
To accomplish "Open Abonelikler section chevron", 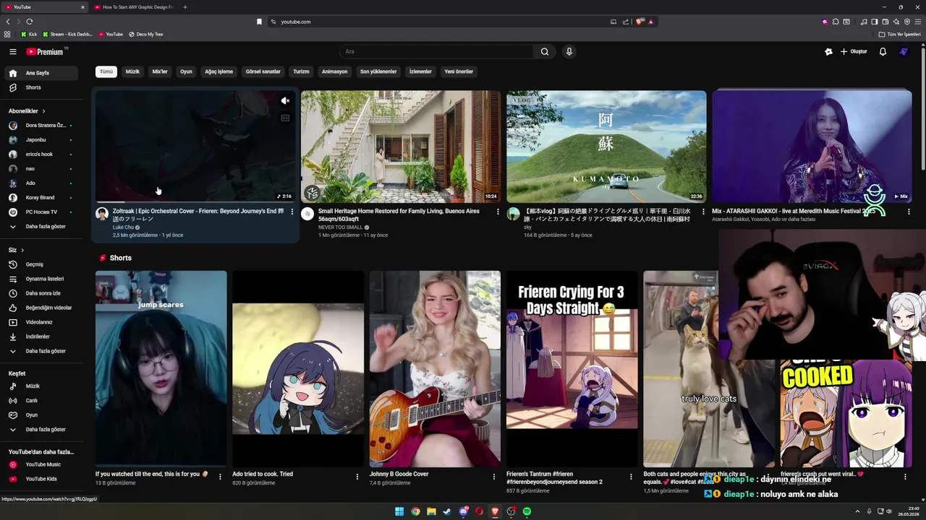I will (x=43, y=111).
